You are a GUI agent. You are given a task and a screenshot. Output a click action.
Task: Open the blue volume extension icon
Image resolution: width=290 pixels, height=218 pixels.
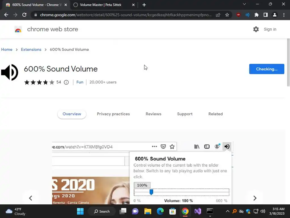[248, 15]
